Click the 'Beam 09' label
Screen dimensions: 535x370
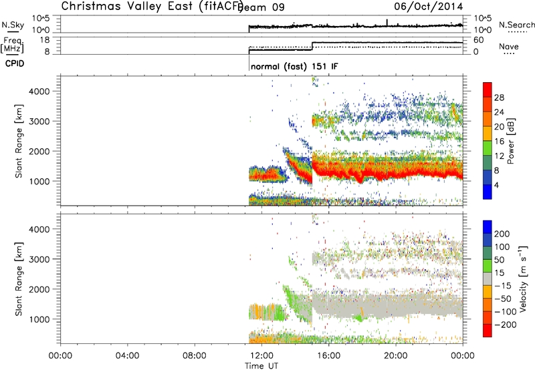click(x=261, y=7)
